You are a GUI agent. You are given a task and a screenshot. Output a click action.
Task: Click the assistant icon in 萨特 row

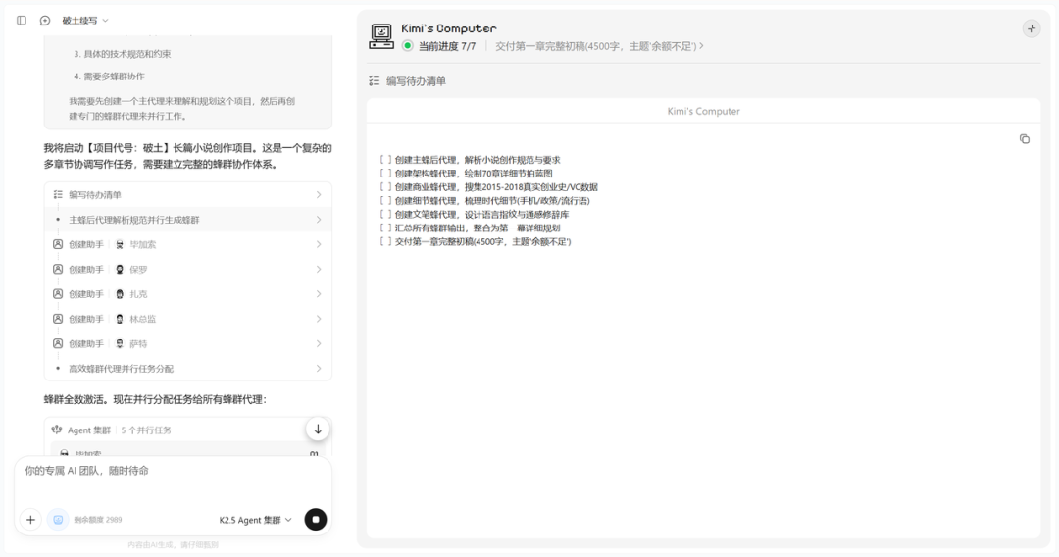[x=58, y=343]
